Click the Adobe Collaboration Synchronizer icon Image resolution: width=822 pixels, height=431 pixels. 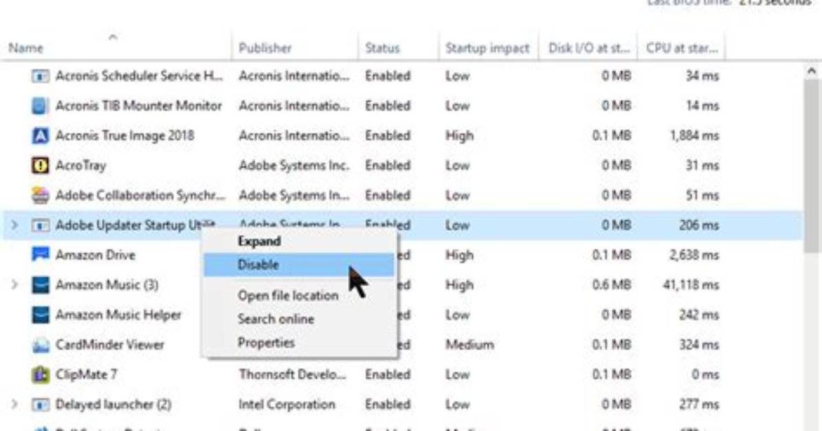(x=41, y=196)
